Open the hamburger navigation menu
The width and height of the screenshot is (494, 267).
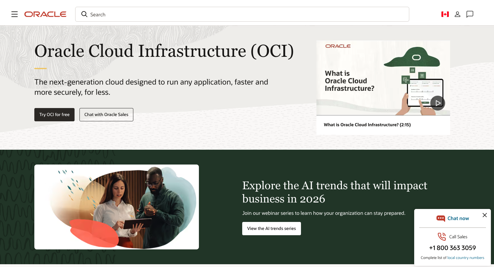[15, 14]
